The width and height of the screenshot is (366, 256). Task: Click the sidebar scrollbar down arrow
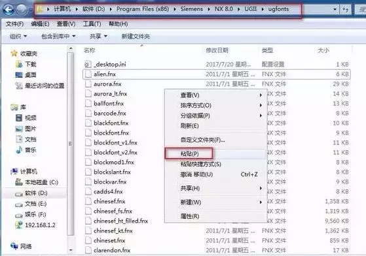71,250
